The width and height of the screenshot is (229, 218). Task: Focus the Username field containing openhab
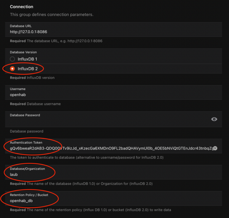point(109,95)
